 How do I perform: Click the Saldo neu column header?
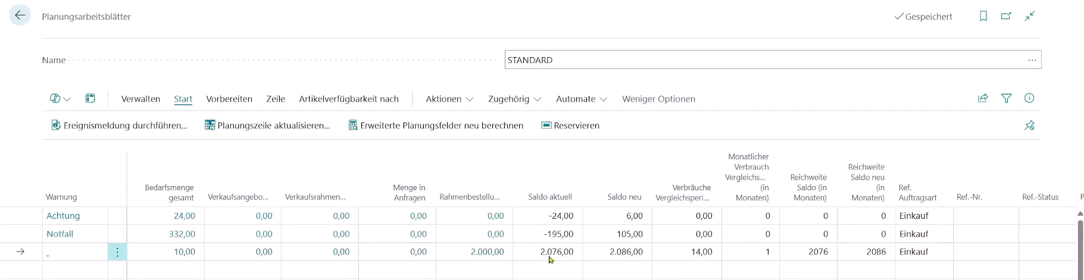click(x=624, y=197)
